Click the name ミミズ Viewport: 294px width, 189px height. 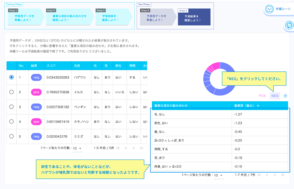pyautogui.click(x=78, y=136)
